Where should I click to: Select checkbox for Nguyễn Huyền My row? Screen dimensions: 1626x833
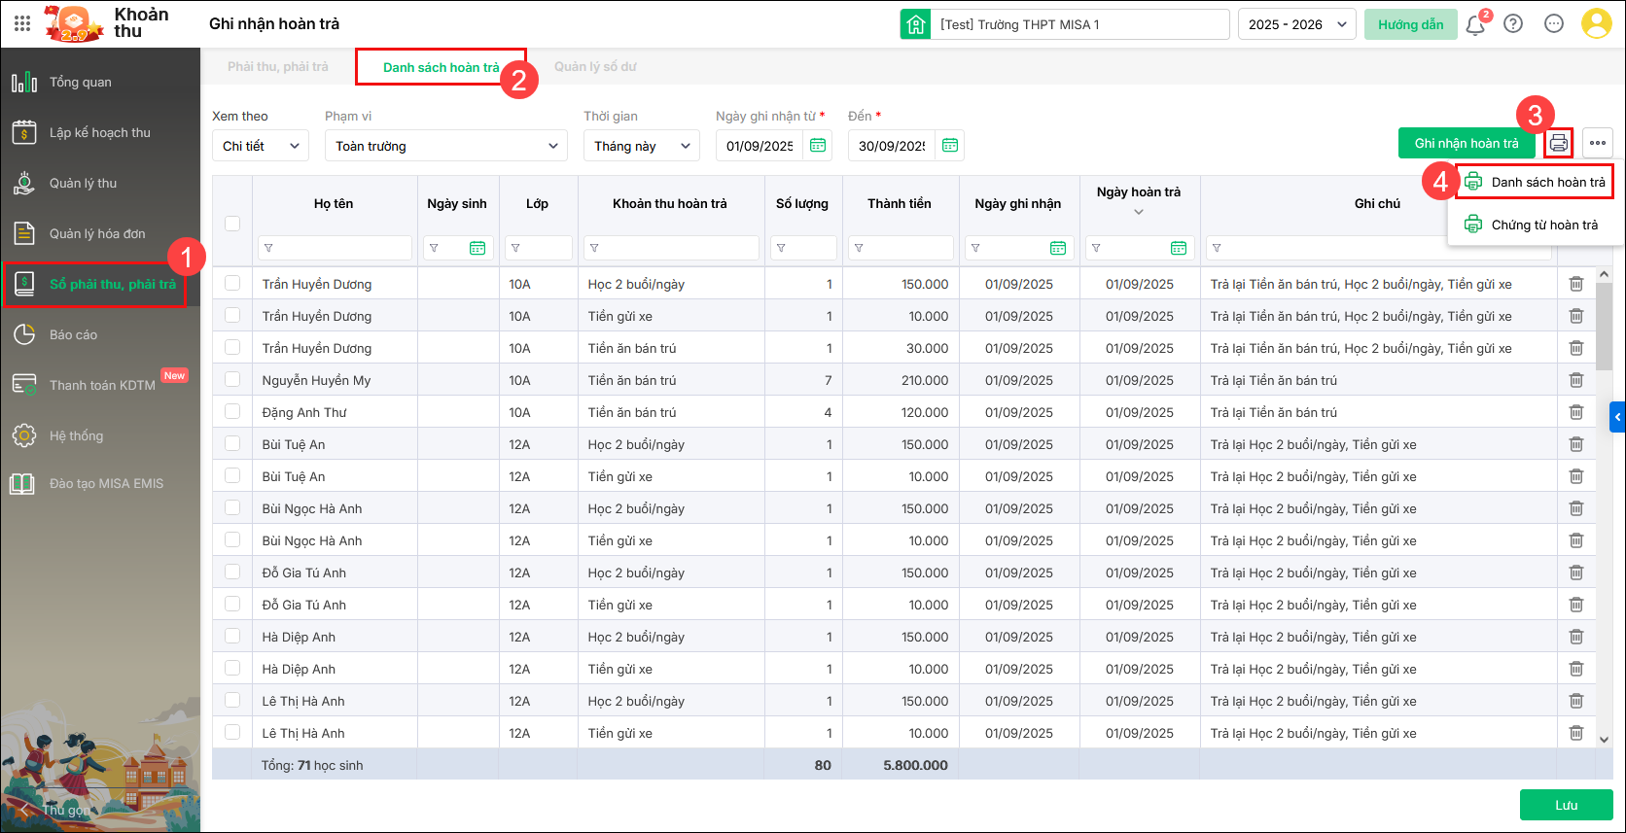(232, 380)
